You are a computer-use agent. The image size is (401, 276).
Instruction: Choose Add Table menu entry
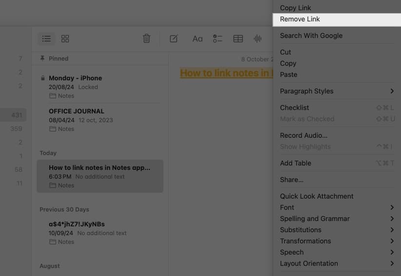point(337,163)
